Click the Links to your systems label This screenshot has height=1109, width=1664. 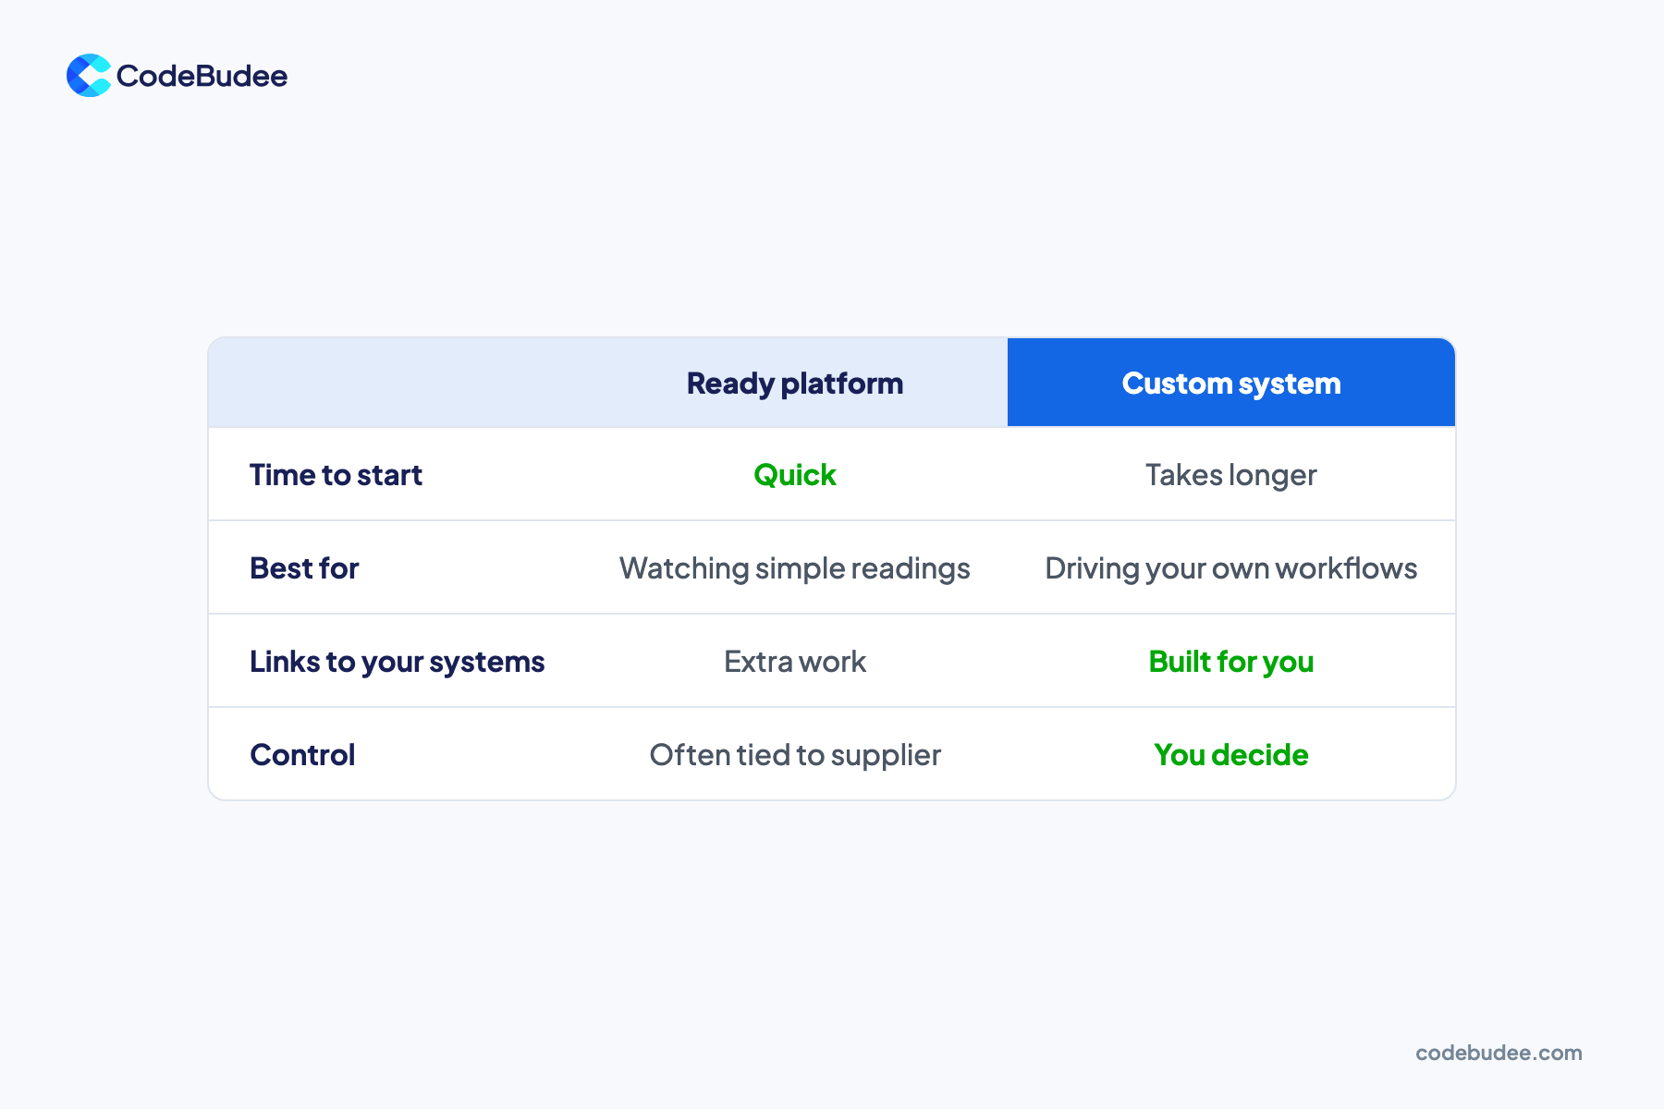pos(398,662)
